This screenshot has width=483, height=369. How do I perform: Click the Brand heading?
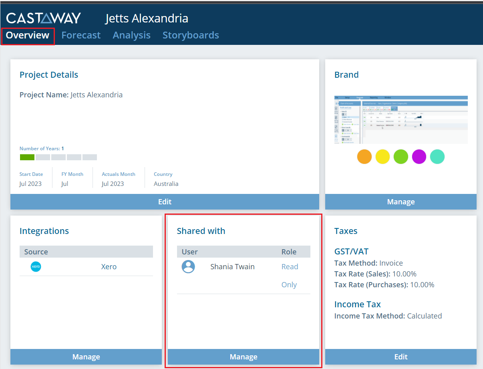pyautogui.click(x=346, y=75)
